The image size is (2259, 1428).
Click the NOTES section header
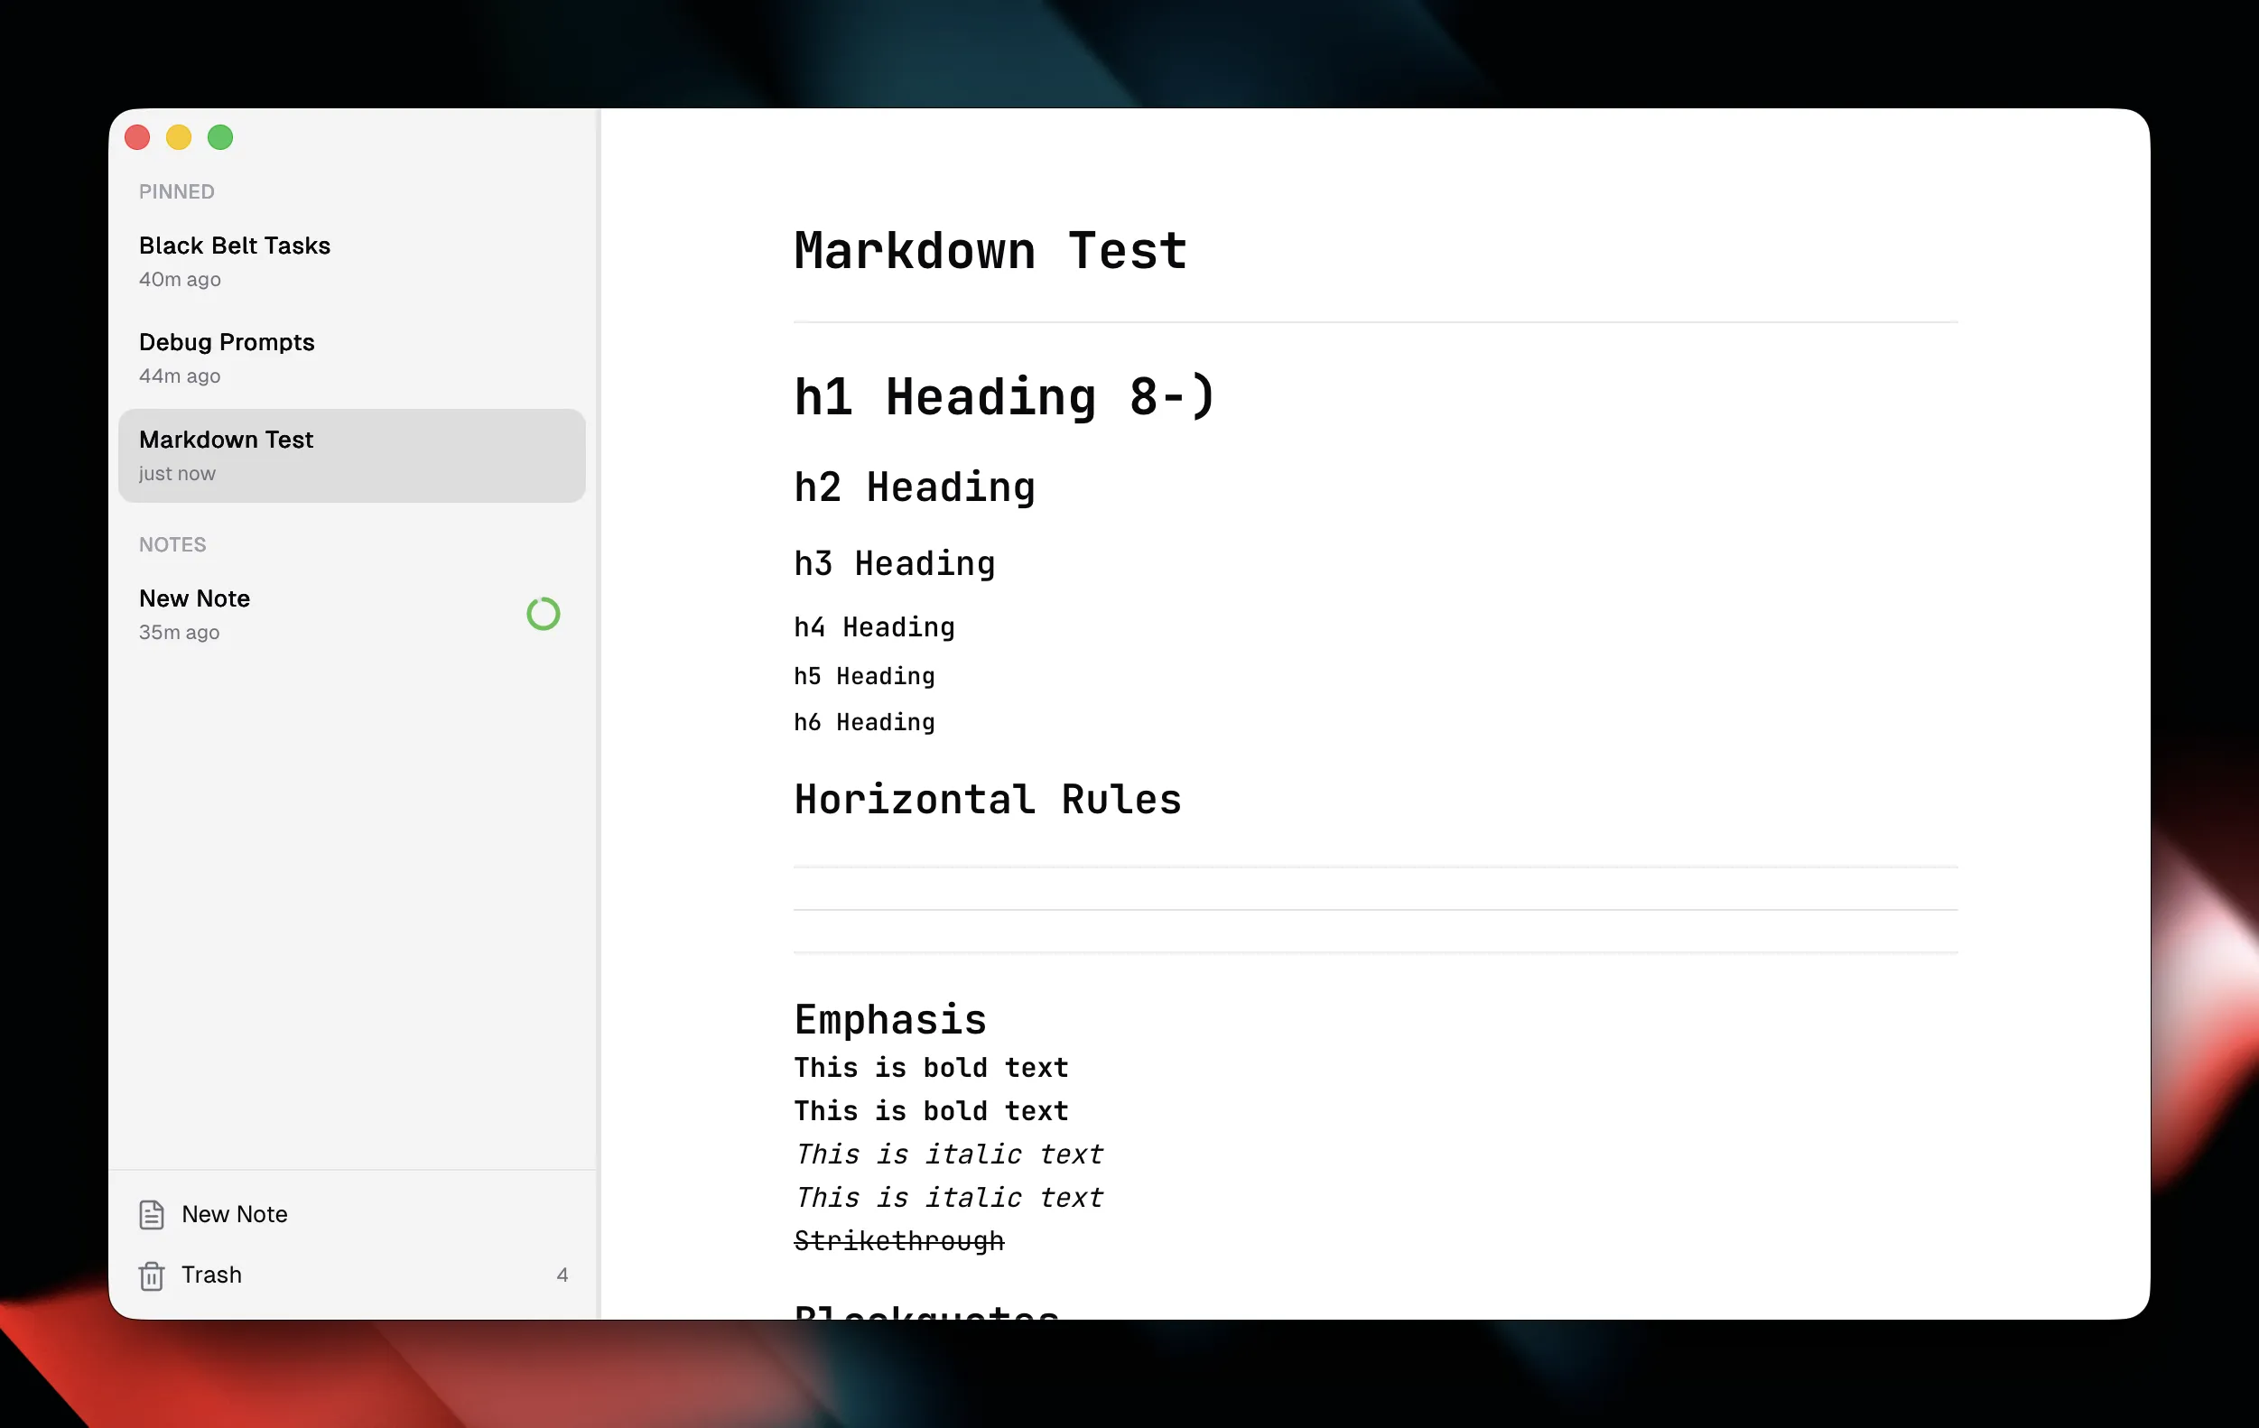[172, 545]
